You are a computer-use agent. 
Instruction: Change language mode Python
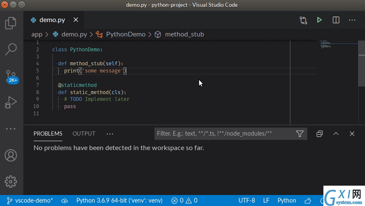(287, 200)
